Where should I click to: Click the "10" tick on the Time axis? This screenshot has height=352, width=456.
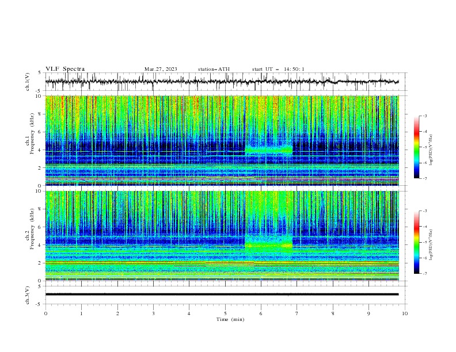tap(405, 313)
